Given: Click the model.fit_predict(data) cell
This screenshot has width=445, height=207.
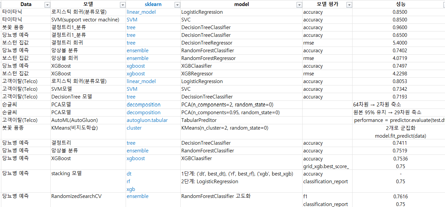Looking at the screenshot, I should click(400, 136).
